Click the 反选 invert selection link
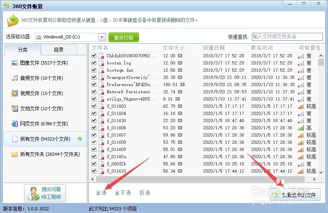This screenshot has height=213, width=328. (x=145, y=193)
